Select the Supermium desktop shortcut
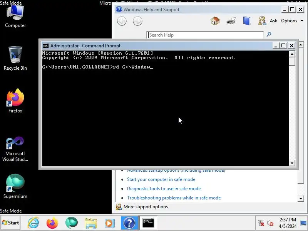308x231 pixels. 15,187
